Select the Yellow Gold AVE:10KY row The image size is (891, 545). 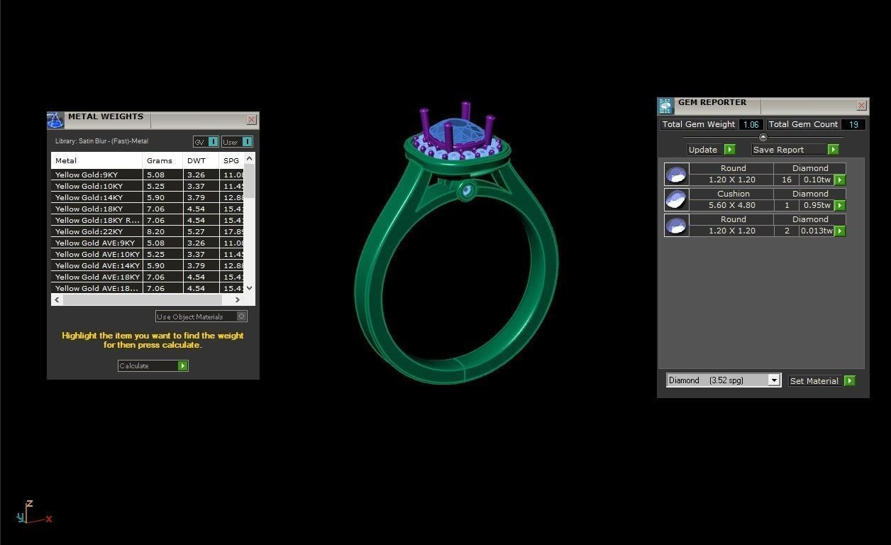tap(148, 254)
